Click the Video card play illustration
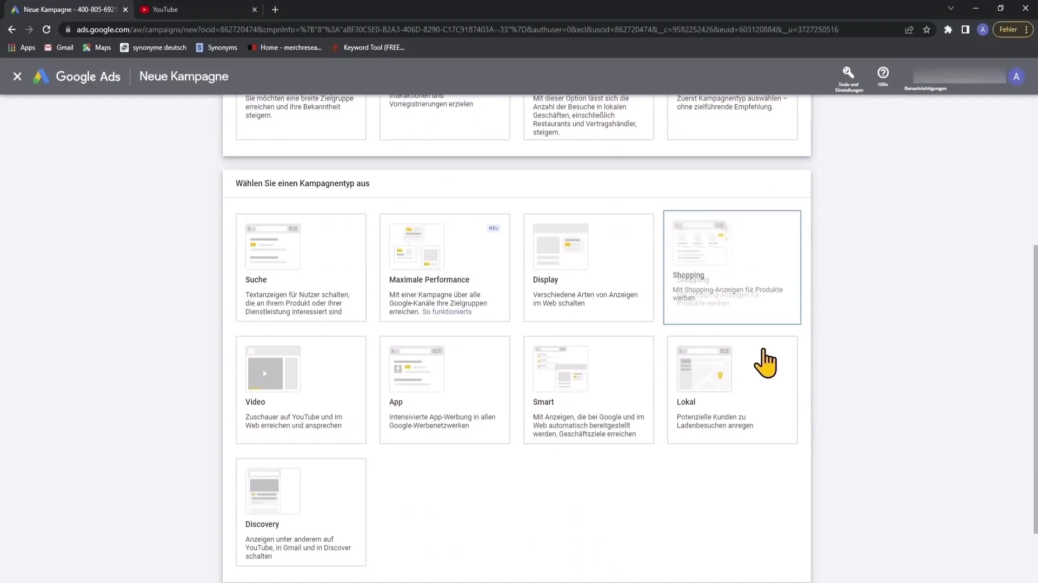 tap(273, 369)
